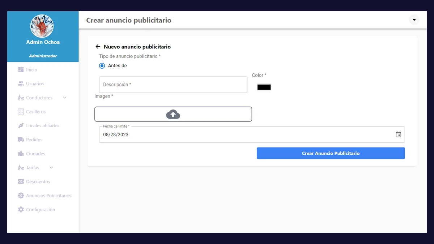Click the Ciudades buildings icon

21,154
